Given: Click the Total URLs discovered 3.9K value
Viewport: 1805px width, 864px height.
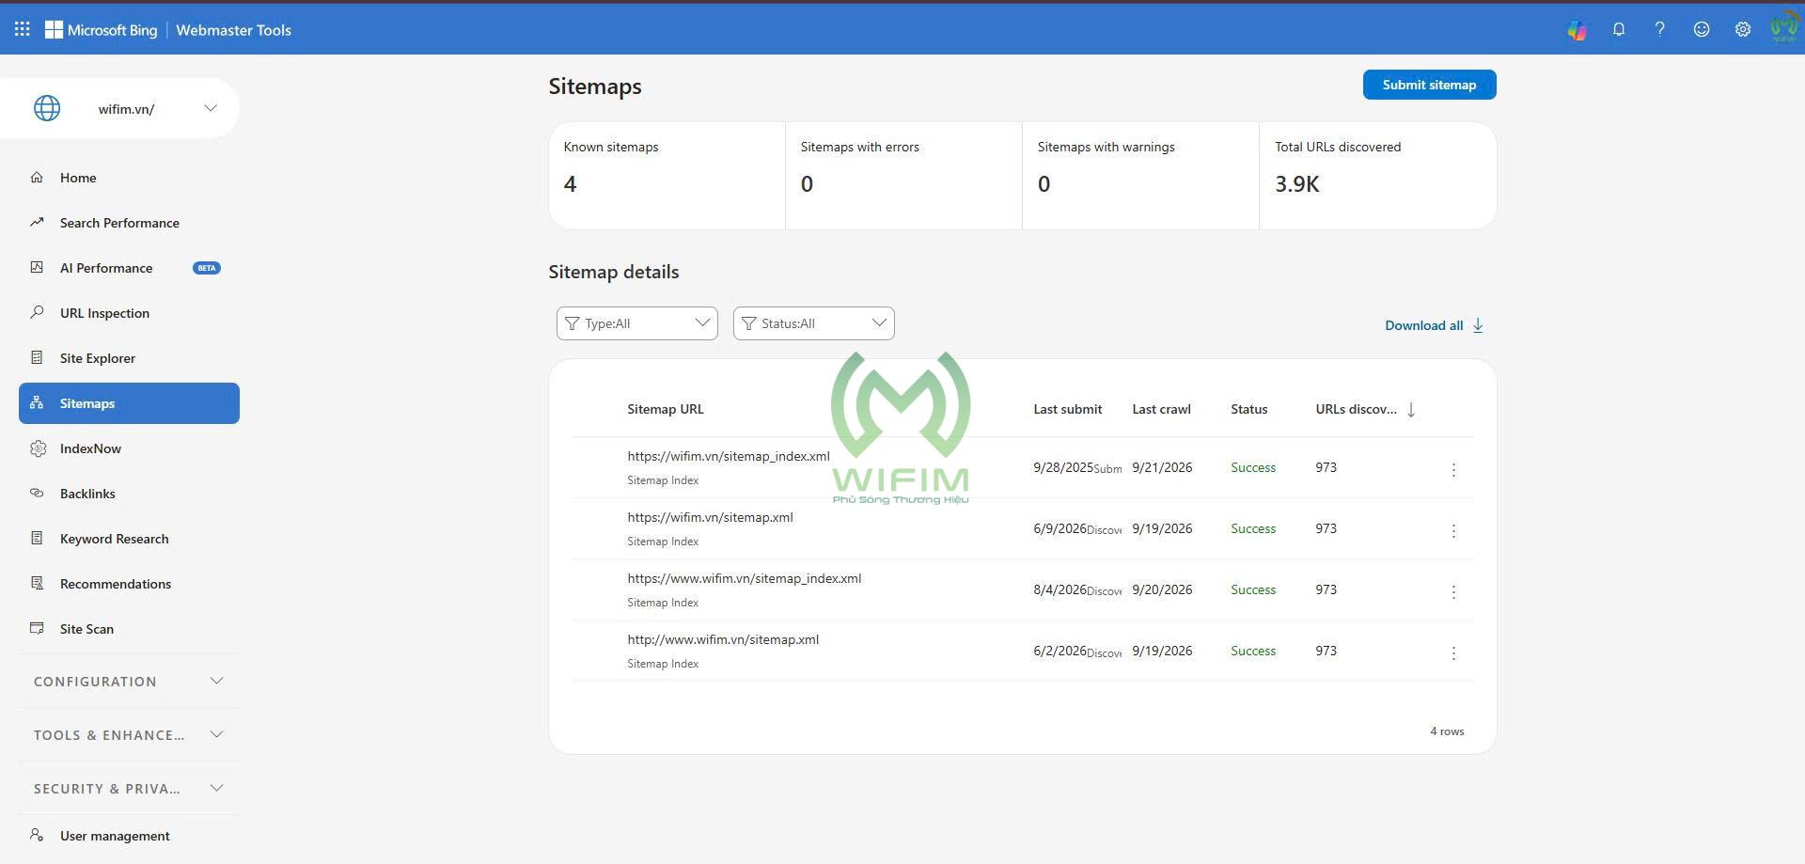Looking at the screenshot, I should pos(1297,184).
